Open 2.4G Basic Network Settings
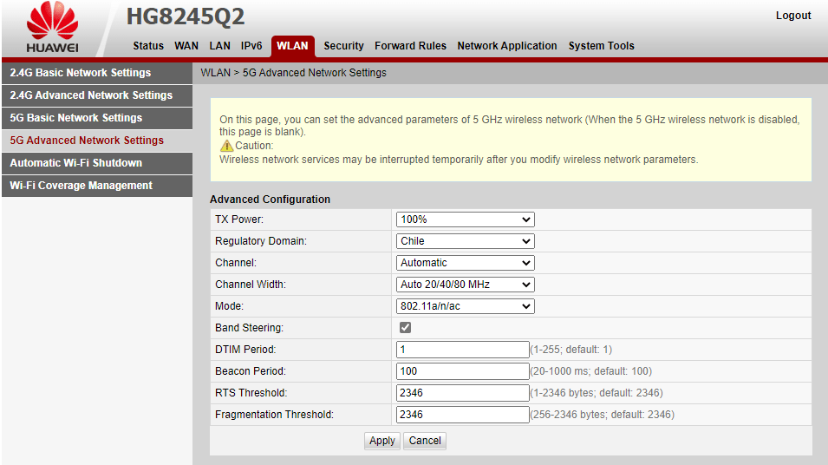828x465 pixels. 81,73
